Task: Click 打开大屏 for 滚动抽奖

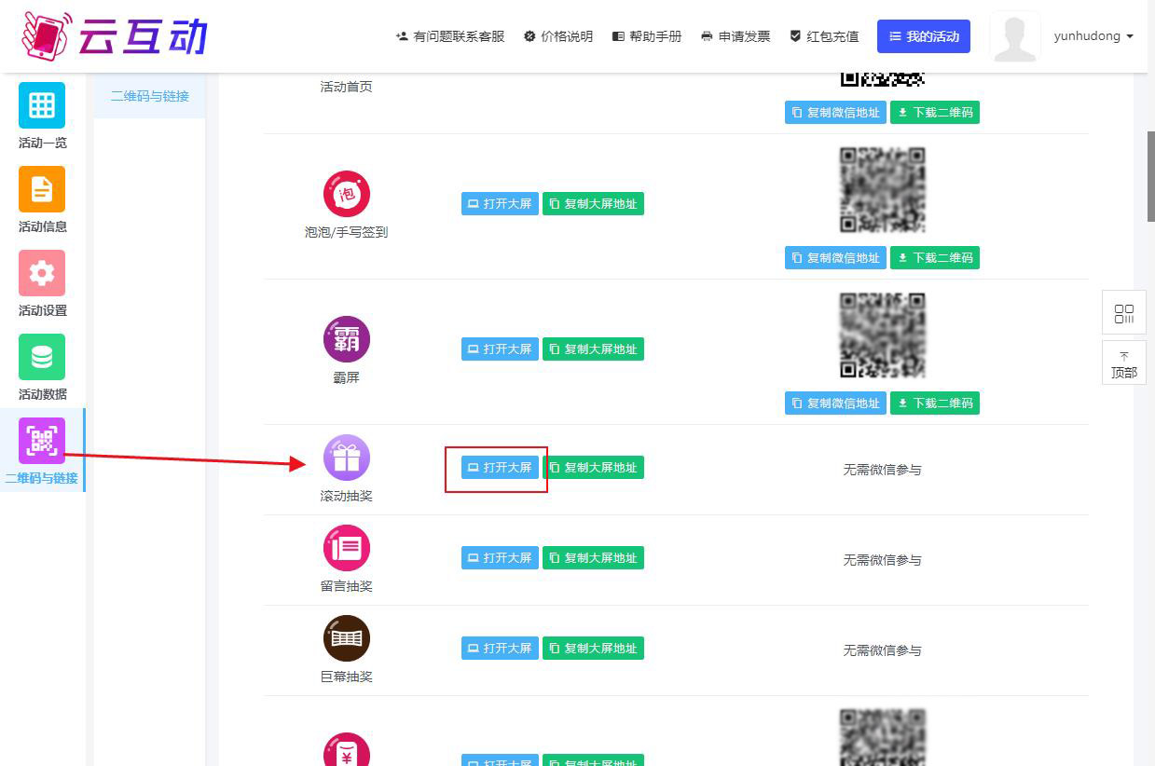Action: click(x=500, y=468)
